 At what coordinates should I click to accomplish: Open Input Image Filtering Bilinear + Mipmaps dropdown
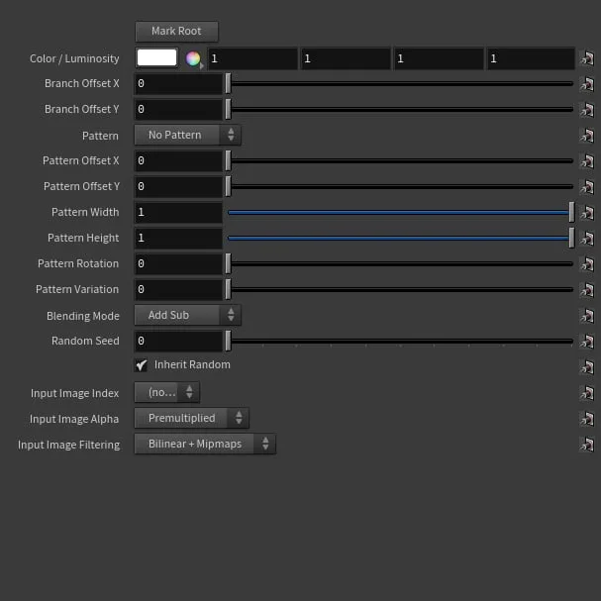(205, 445)
